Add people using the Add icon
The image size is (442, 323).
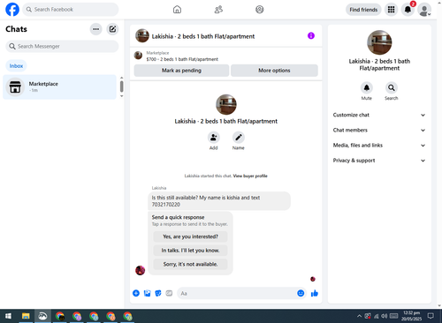214,138
